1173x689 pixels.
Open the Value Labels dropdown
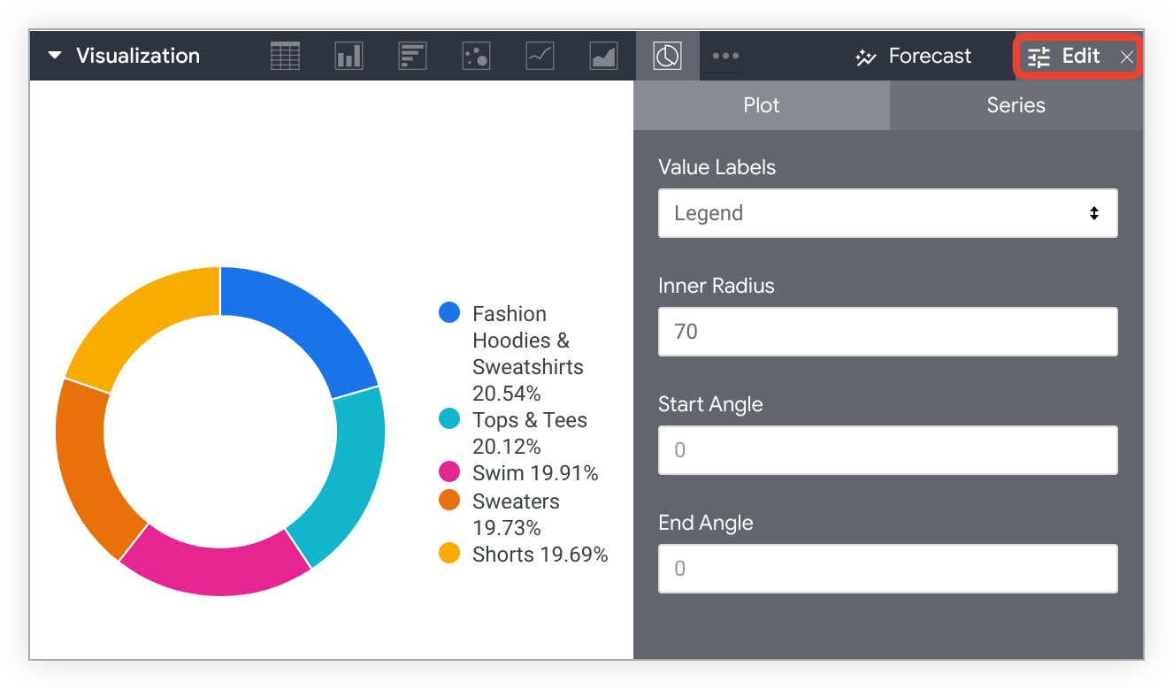pyautogui.click(x=887, y=212)
